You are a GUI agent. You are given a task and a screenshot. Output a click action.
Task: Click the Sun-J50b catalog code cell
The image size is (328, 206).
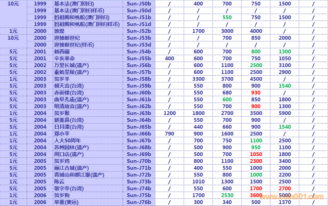pyautogui.click(x=139, y=4)
